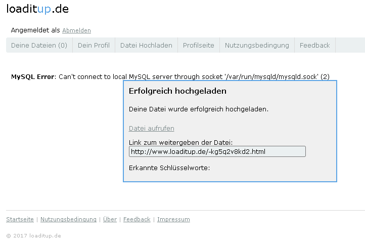Viewport: 365px width, 241px height.
Task: Click the Erfolgreich hochgeladen heading
Action: pyautogui.click(x=177, y=91)
